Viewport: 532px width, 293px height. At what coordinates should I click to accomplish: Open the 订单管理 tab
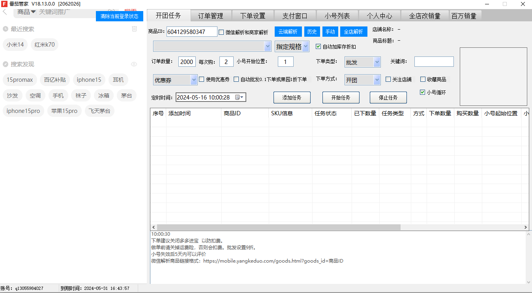click(x=211, y=16)
